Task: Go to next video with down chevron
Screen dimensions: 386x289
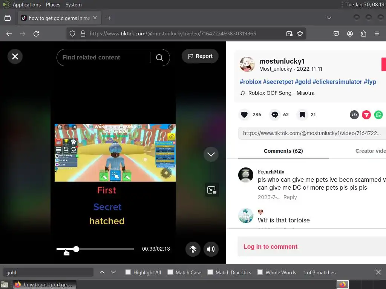Action: click(211, 154)
